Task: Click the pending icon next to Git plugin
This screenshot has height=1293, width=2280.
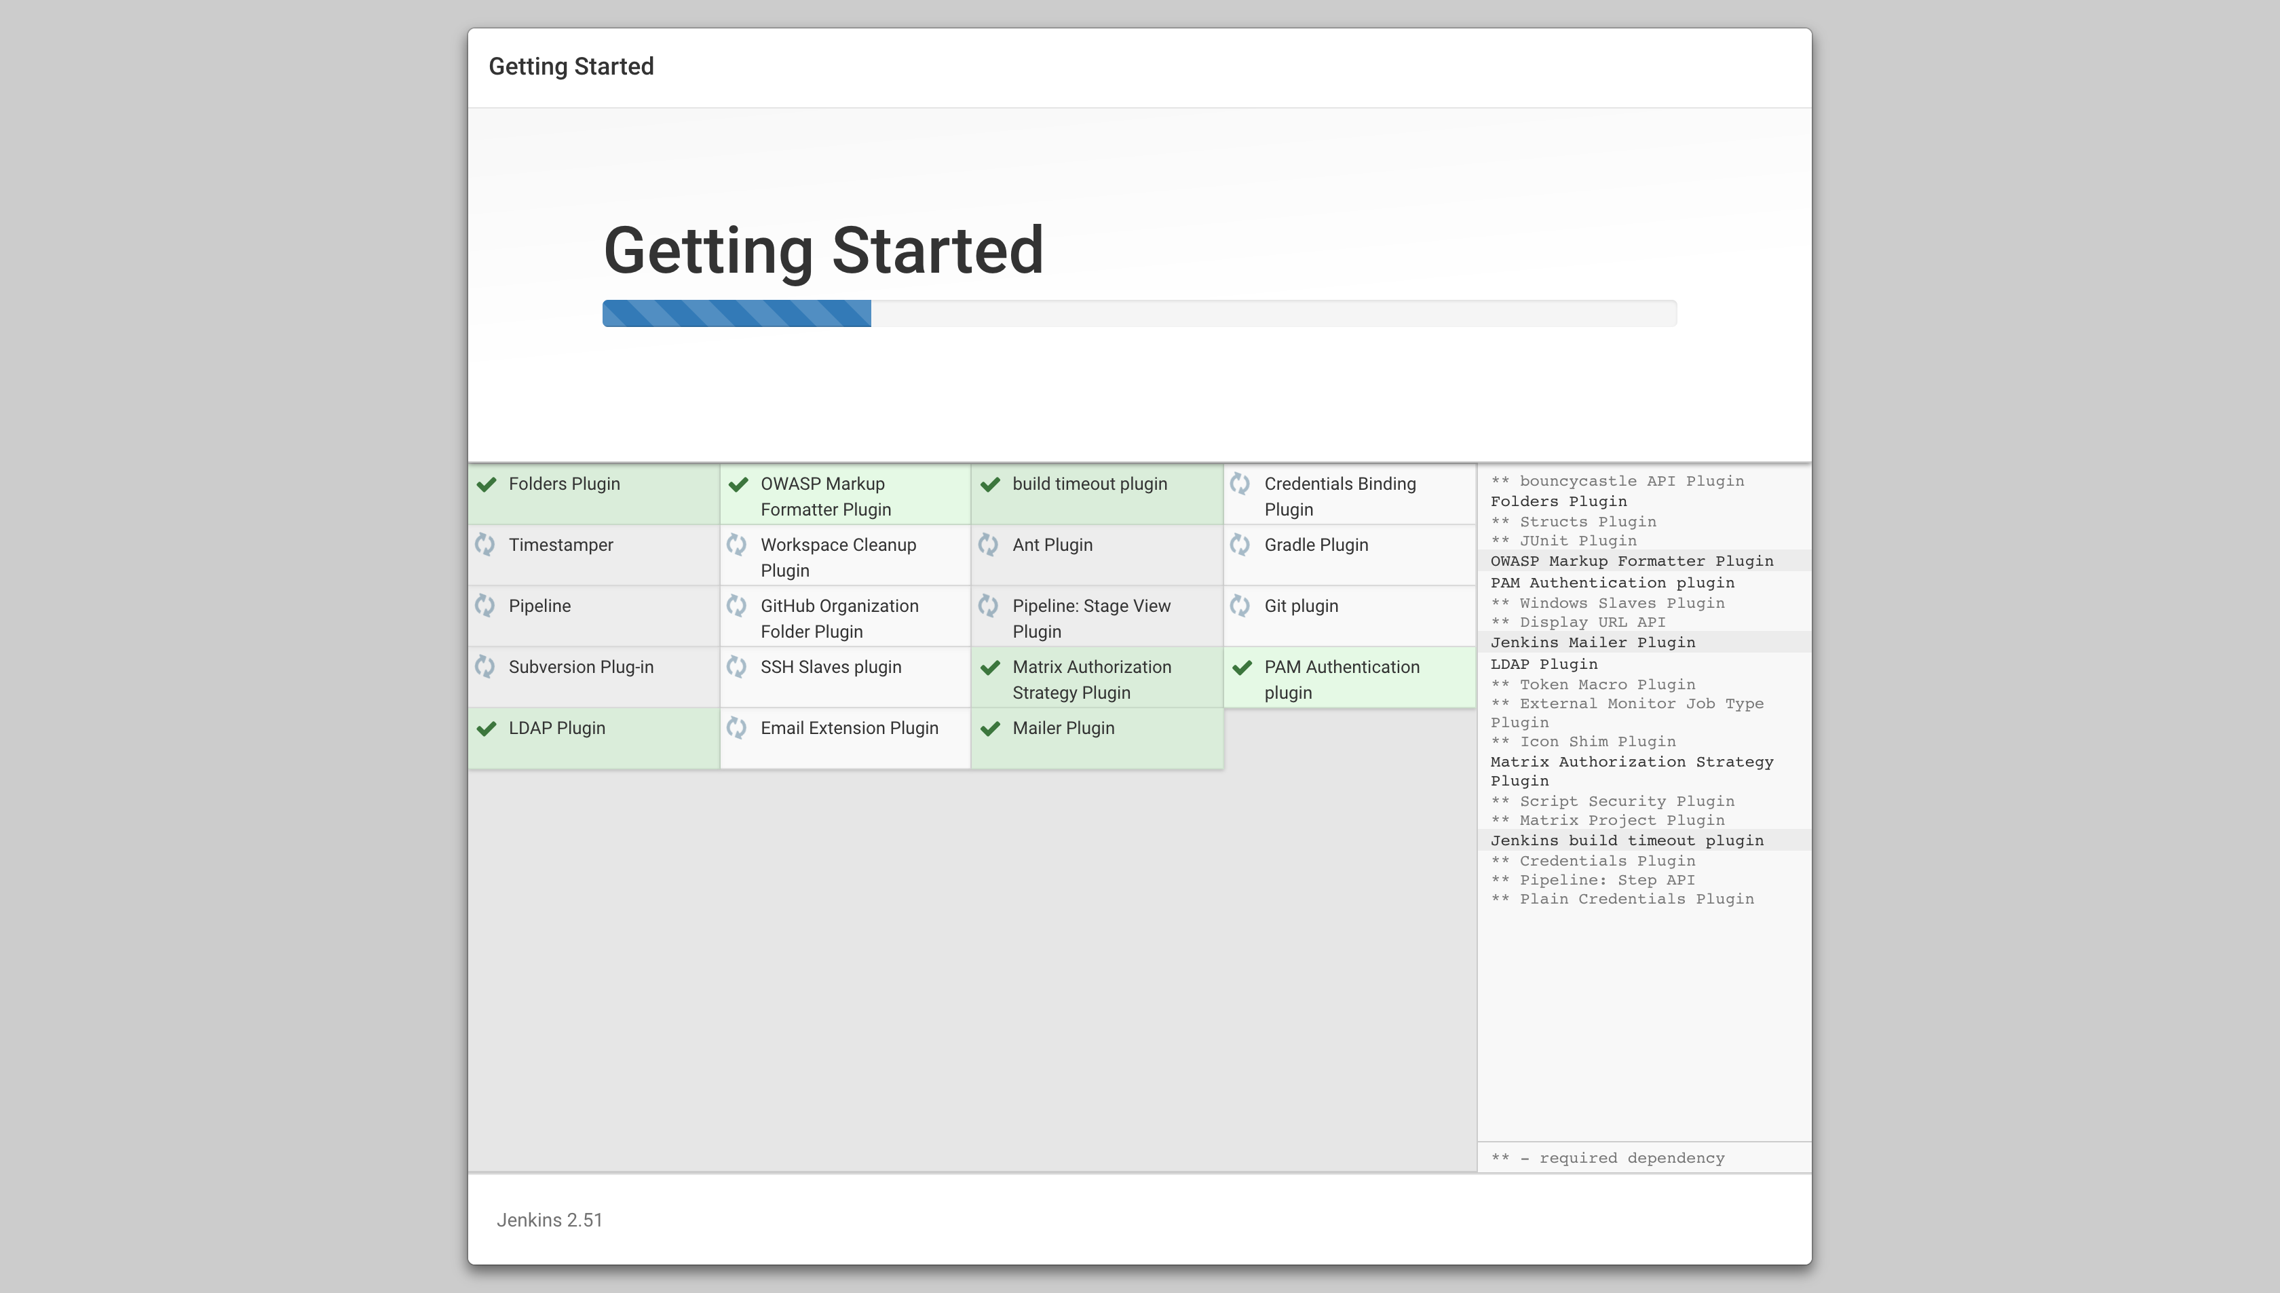Action: 1241,606
